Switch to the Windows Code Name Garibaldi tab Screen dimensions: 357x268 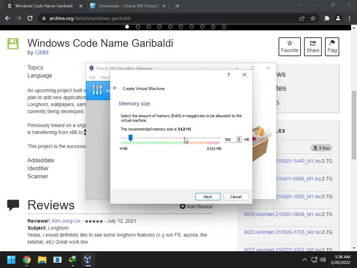(44, 6)
